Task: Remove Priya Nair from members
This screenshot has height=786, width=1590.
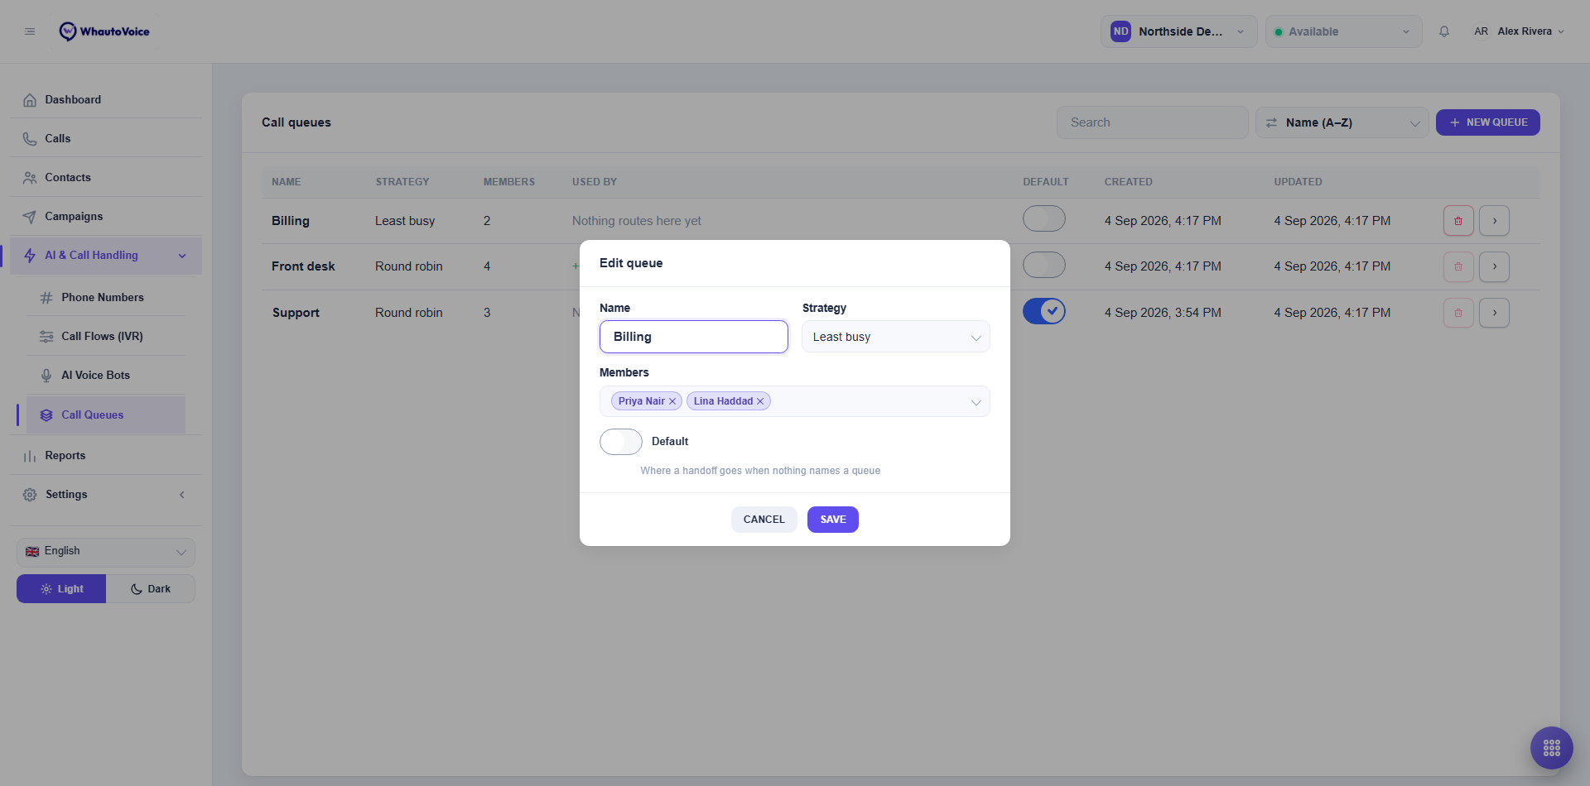Action: point(672,401)
